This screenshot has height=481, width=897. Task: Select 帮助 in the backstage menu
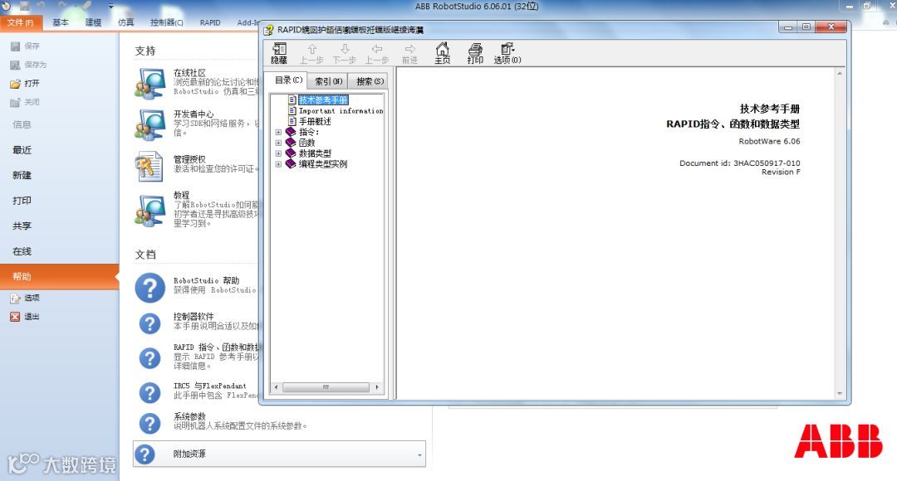tap(60, 276)
